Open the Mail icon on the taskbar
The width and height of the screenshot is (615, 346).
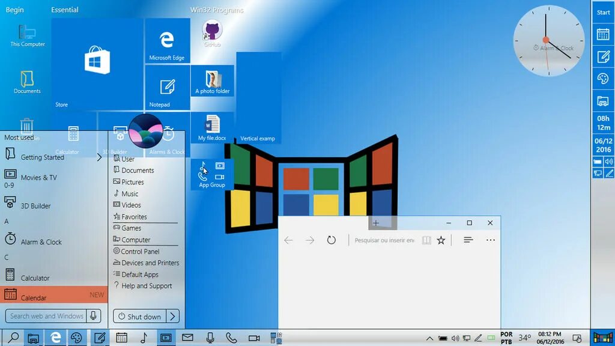click(187, 338)
